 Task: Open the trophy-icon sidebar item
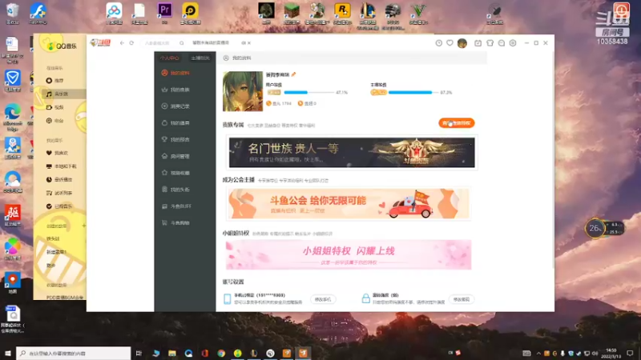pyautogui.click(x=175, y=139)
